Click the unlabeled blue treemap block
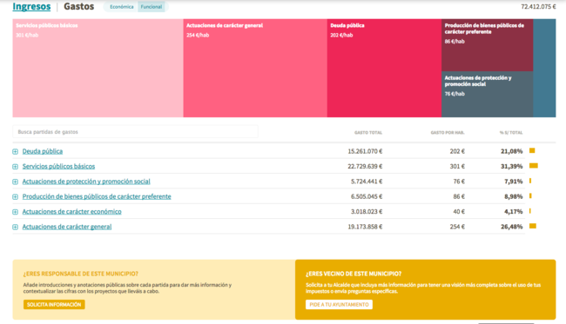The width and height of the screenshot is (566, 324). 544,68
